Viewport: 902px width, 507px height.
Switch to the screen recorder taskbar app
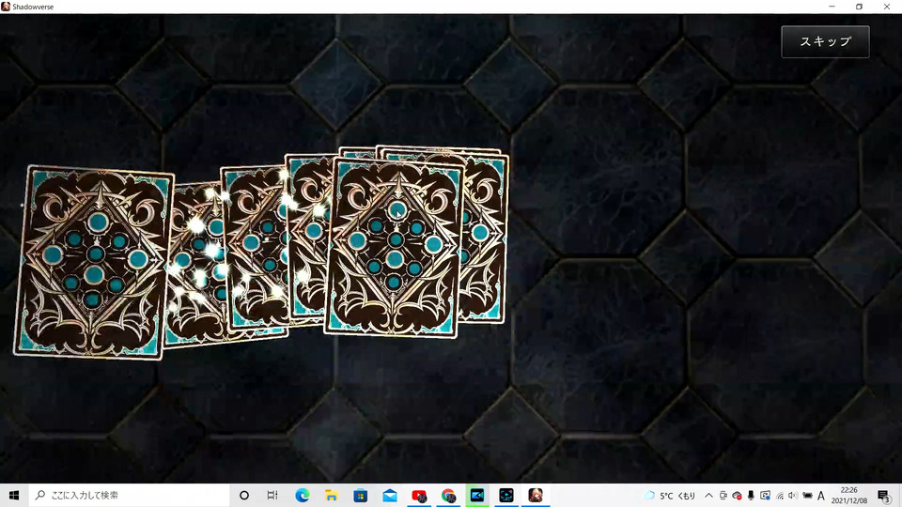[506, 495]
